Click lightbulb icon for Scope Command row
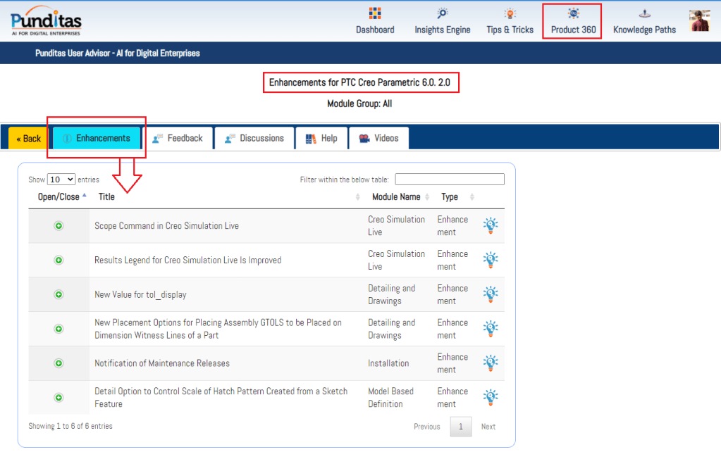Screen dimensions: 721x452 point(491,225)
